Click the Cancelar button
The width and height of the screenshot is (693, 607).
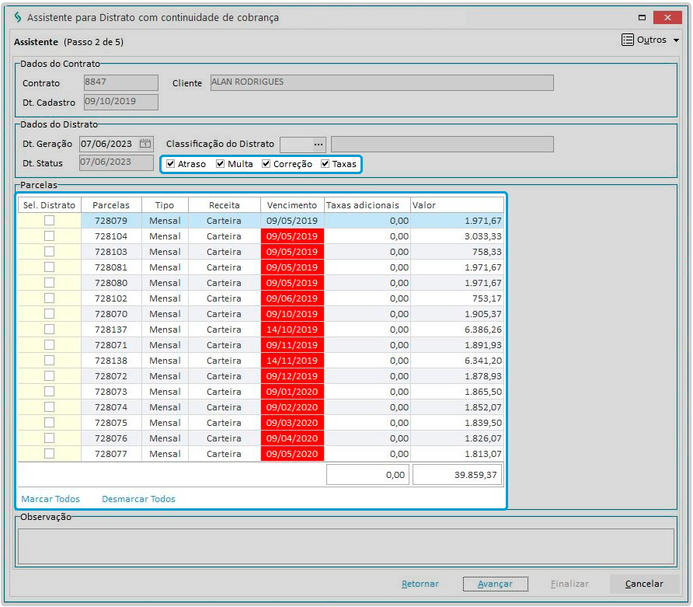click(644, 584)
